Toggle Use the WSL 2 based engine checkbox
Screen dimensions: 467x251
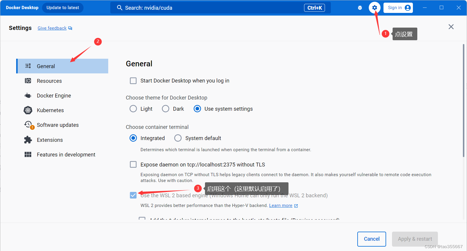tap(133, 195)
